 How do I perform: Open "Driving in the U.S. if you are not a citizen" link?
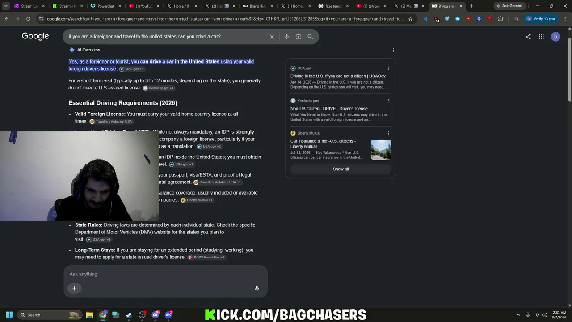(x=338, y=76)
